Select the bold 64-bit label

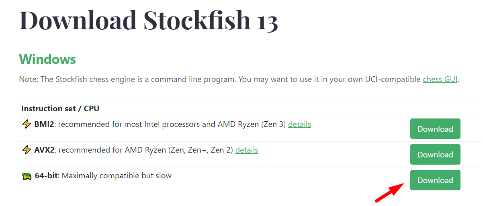(46, 176)
